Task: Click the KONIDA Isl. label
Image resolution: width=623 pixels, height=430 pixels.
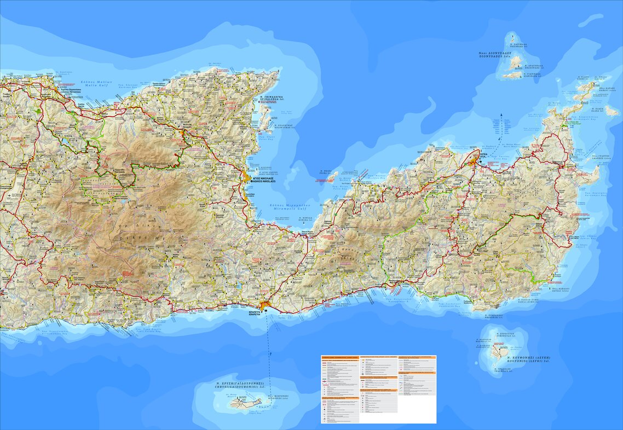Action: pos(306,219)
